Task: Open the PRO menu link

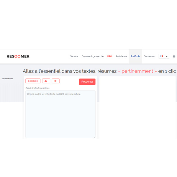Action: pyautogui.click(x=109, y=56)
